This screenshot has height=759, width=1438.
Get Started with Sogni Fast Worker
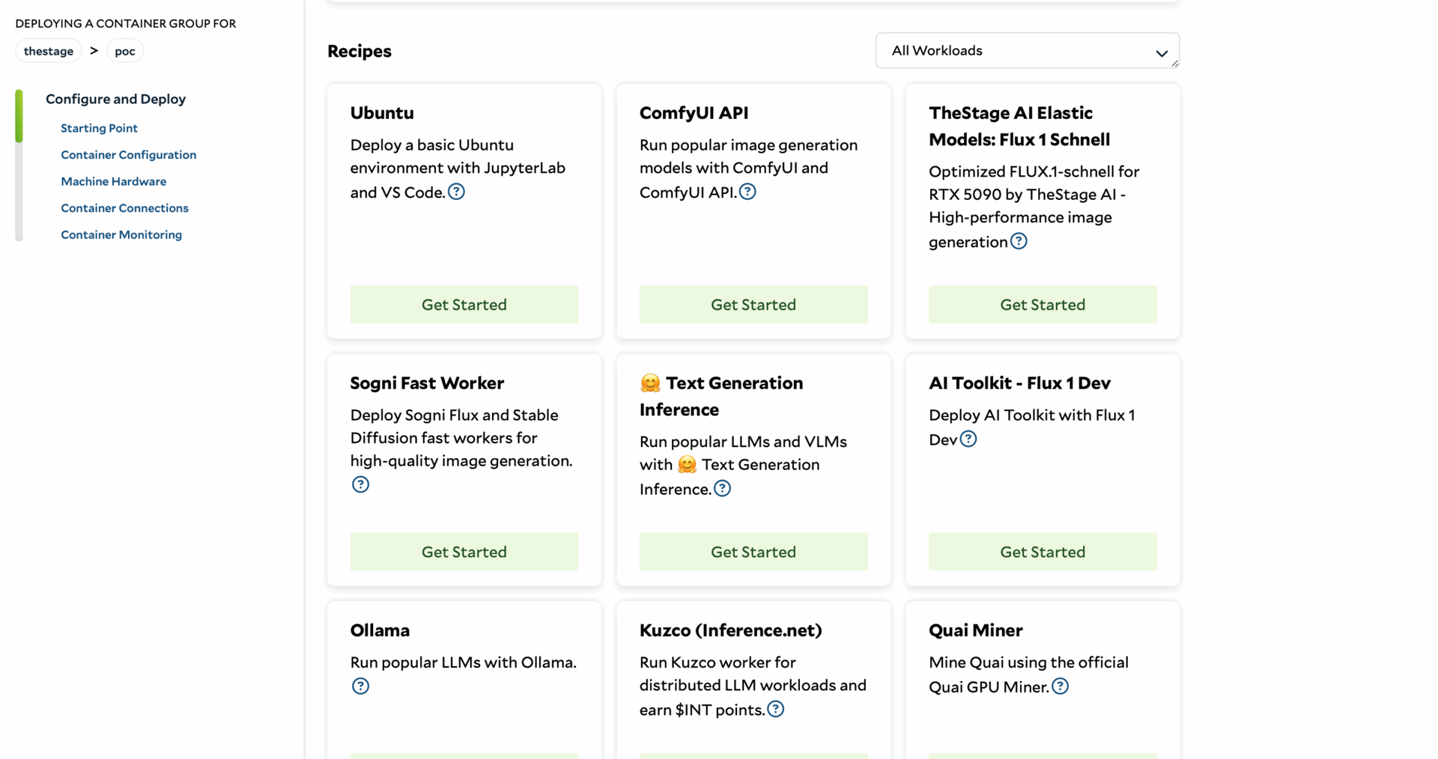pos(464,552)
